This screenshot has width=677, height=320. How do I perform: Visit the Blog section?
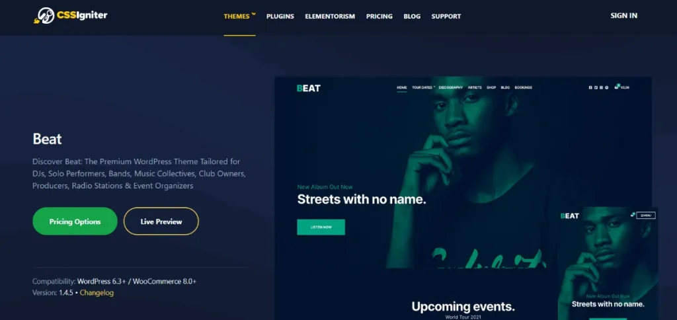tap(412, 17)
